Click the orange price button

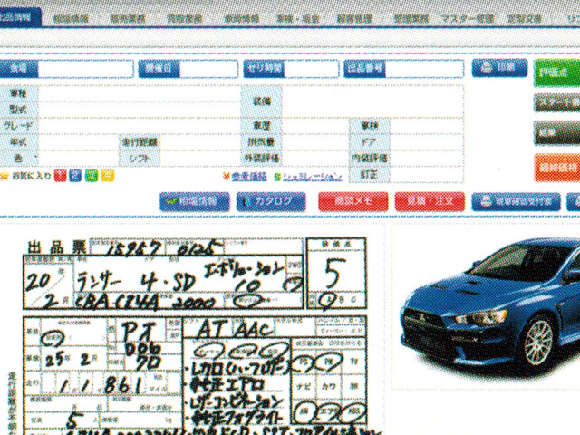click(x=557, y=168)
